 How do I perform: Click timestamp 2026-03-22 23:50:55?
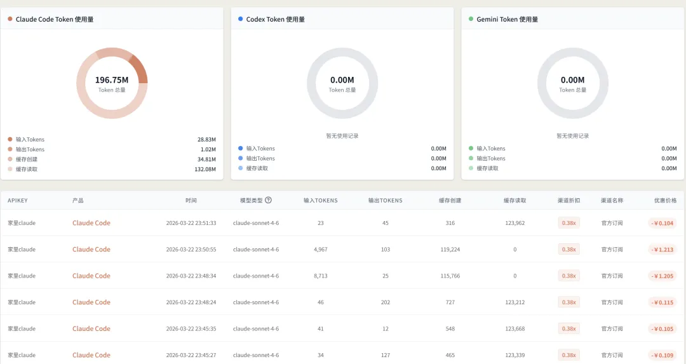click(x=191, y=250)
